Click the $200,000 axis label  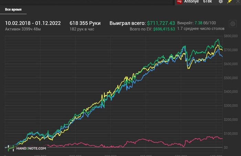tap(231, 119)
